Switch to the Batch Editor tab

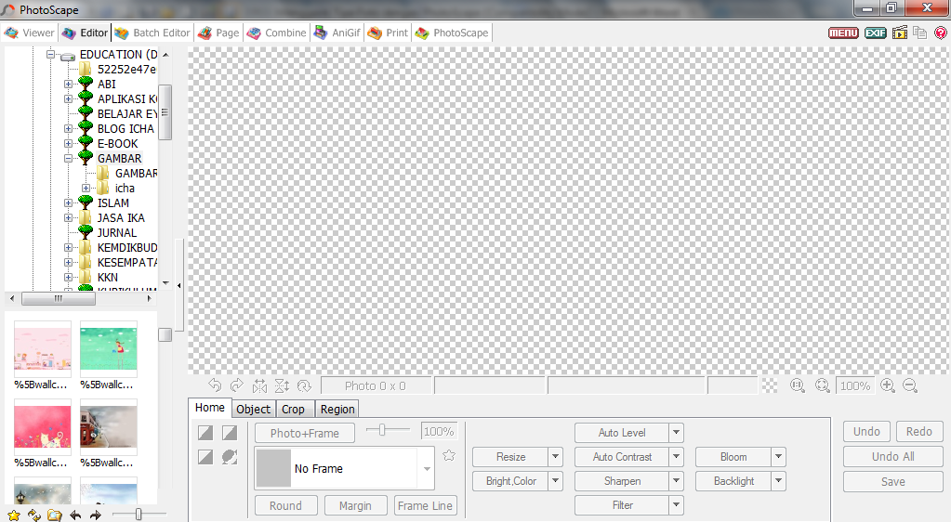click(152, 33)
